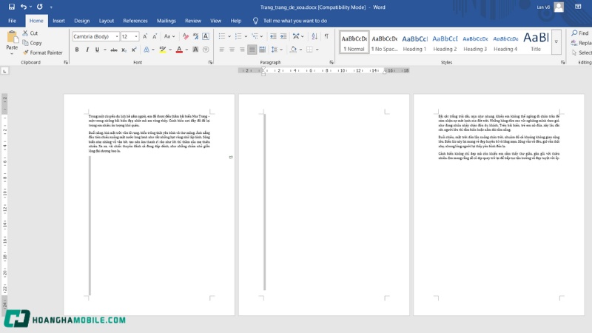
Task: Toggle Bold formatting
Action: pos(77,50)
